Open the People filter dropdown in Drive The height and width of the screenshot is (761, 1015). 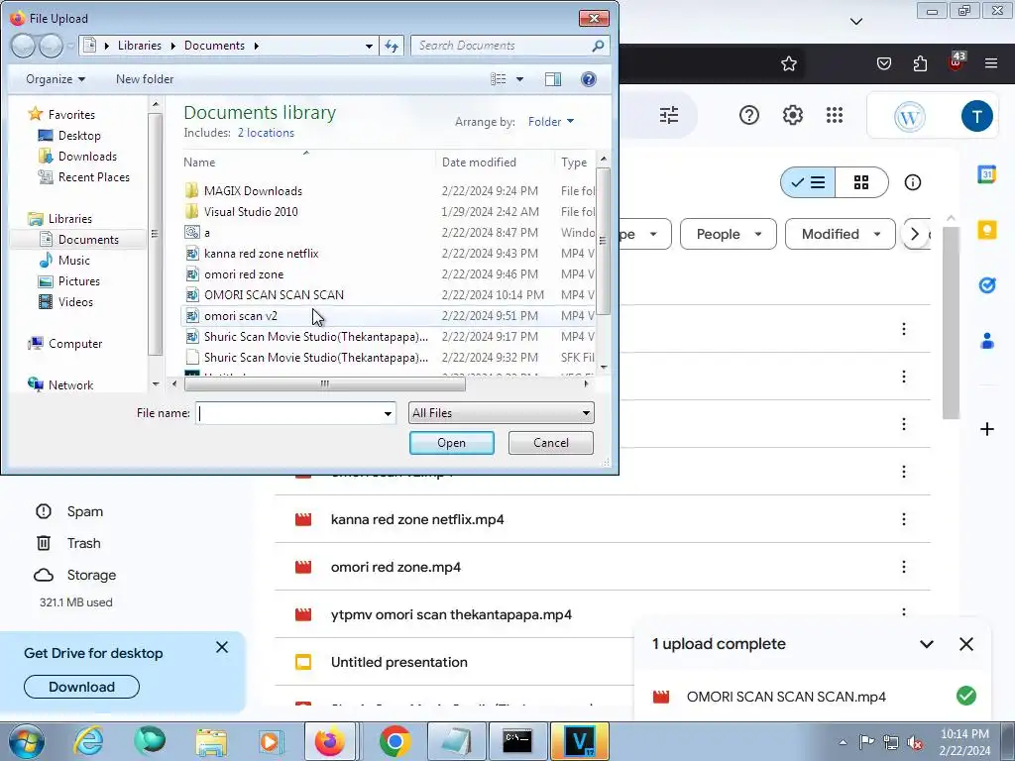pyautogui.click(x=729, y=234)
